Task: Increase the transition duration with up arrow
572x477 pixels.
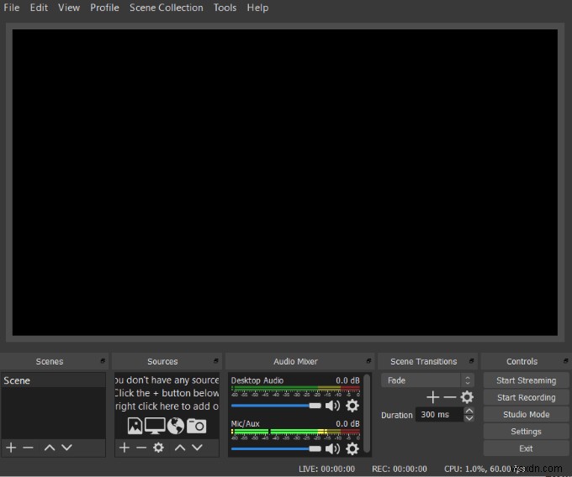Action: [x=469, y=411]
